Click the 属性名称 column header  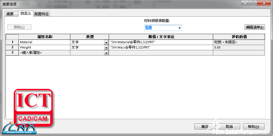[44, 37]
